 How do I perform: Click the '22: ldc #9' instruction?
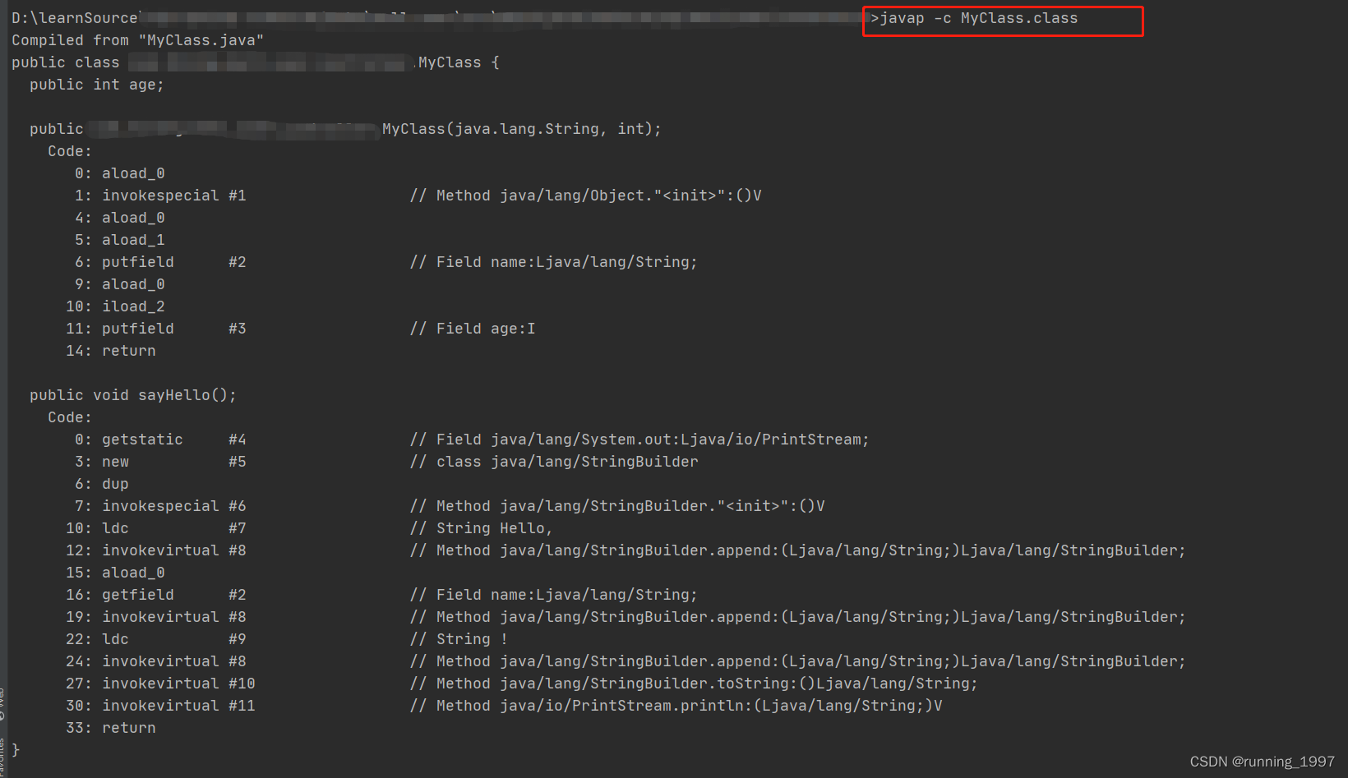[x=156, y=639]
